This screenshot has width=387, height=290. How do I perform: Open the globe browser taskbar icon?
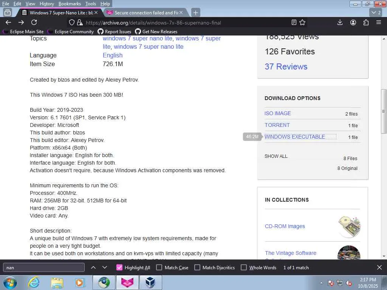coord(104,282)
